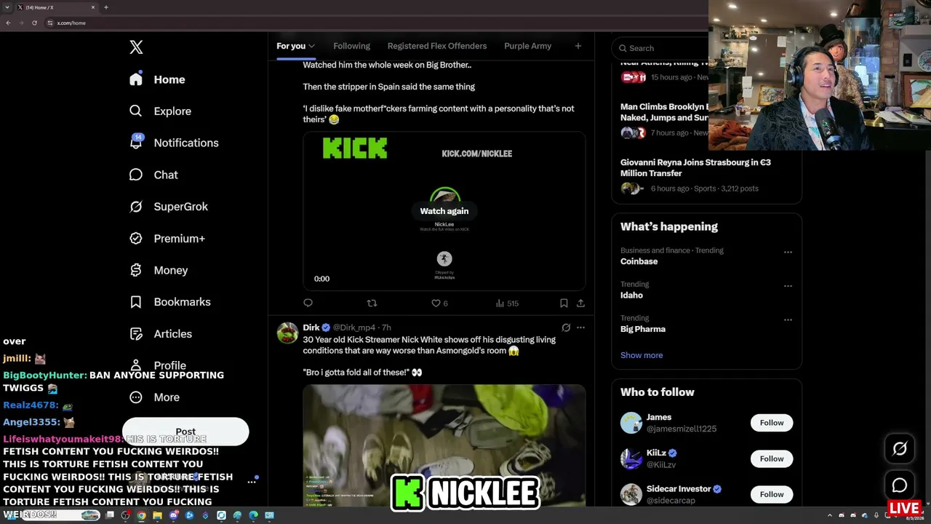The height and width of the screenshot is (524, 931).
Task: Open File Explorer from the taskbar
Action: pyautogui.click(x=157, y=515)
